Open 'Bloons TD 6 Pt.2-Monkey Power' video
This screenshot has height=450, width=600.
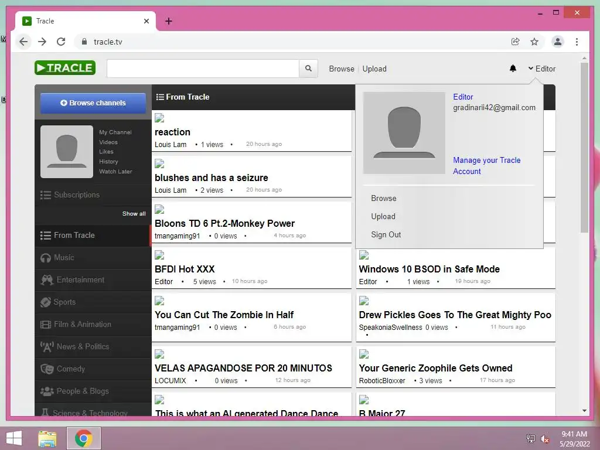pos(224,223)
